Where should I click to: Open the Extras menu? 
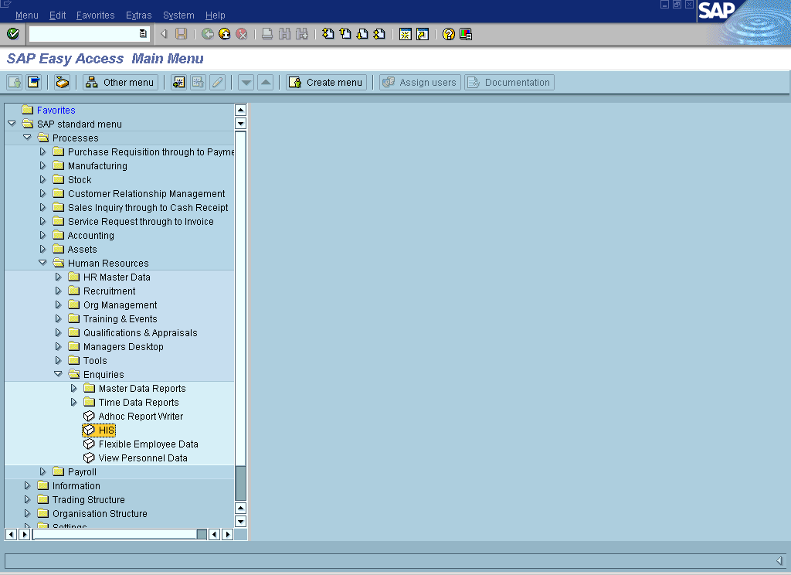coord(139,15)
